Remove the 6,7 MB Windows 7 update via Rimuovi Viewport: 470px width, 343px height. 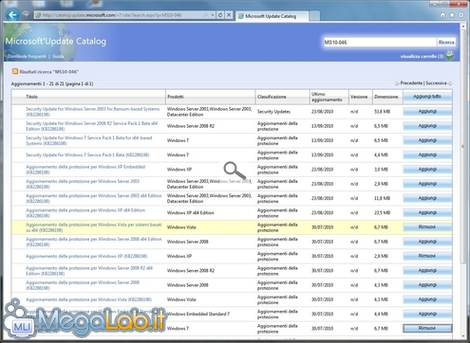point(427,328)
